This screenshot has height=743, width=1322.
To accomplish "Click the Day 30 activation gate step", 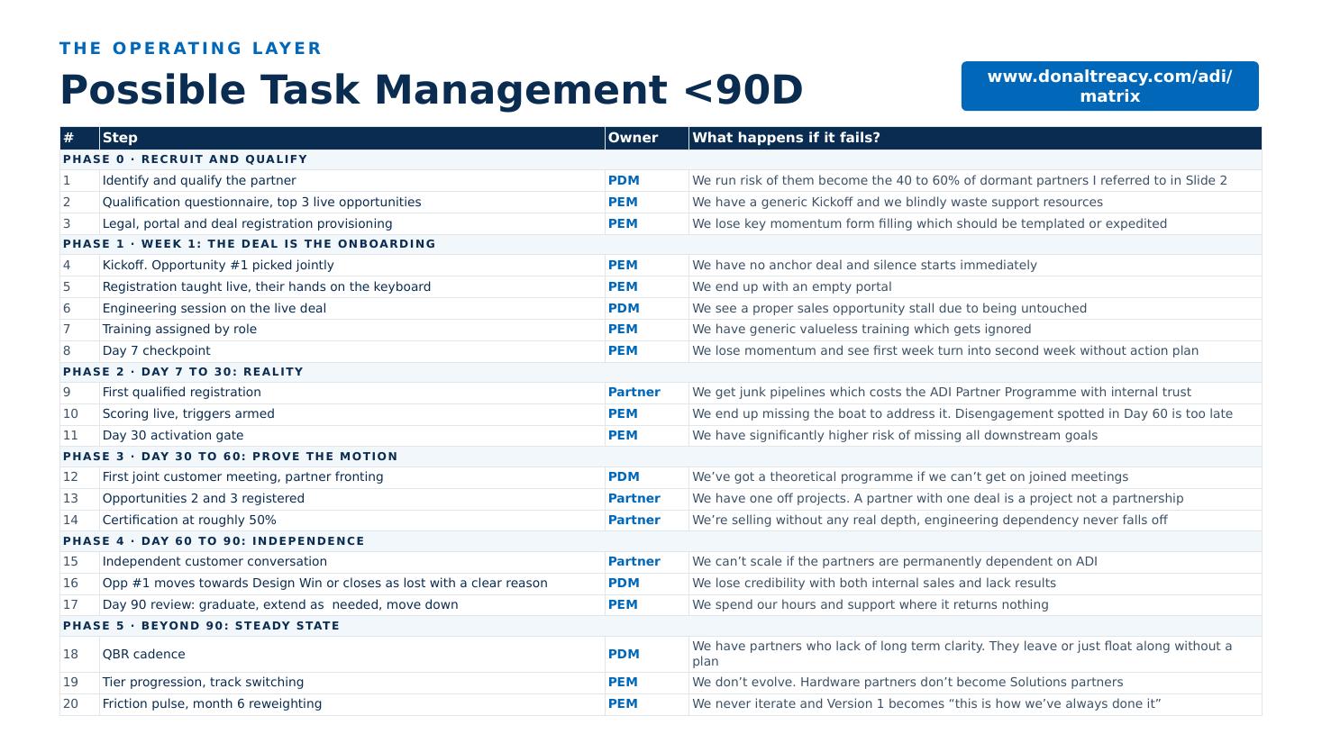I will coord(351,436).
